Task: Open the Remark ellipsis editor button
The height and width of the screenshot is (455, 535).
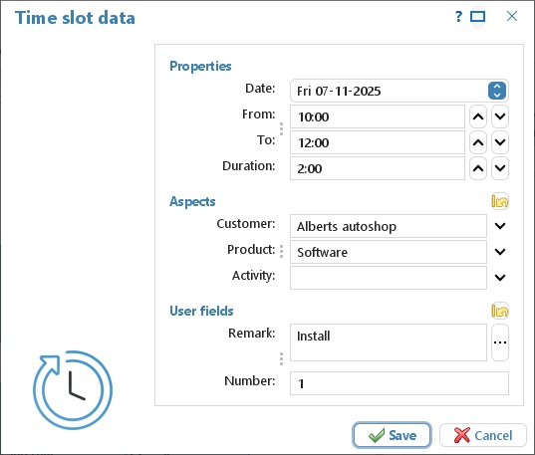Action: point(500,342)
